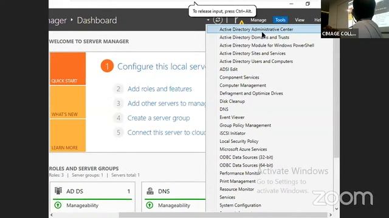The height and width of the screenshot is (218, 389).
Task: Click horizontal scrollbar left arrow
Action: (52, 215)
